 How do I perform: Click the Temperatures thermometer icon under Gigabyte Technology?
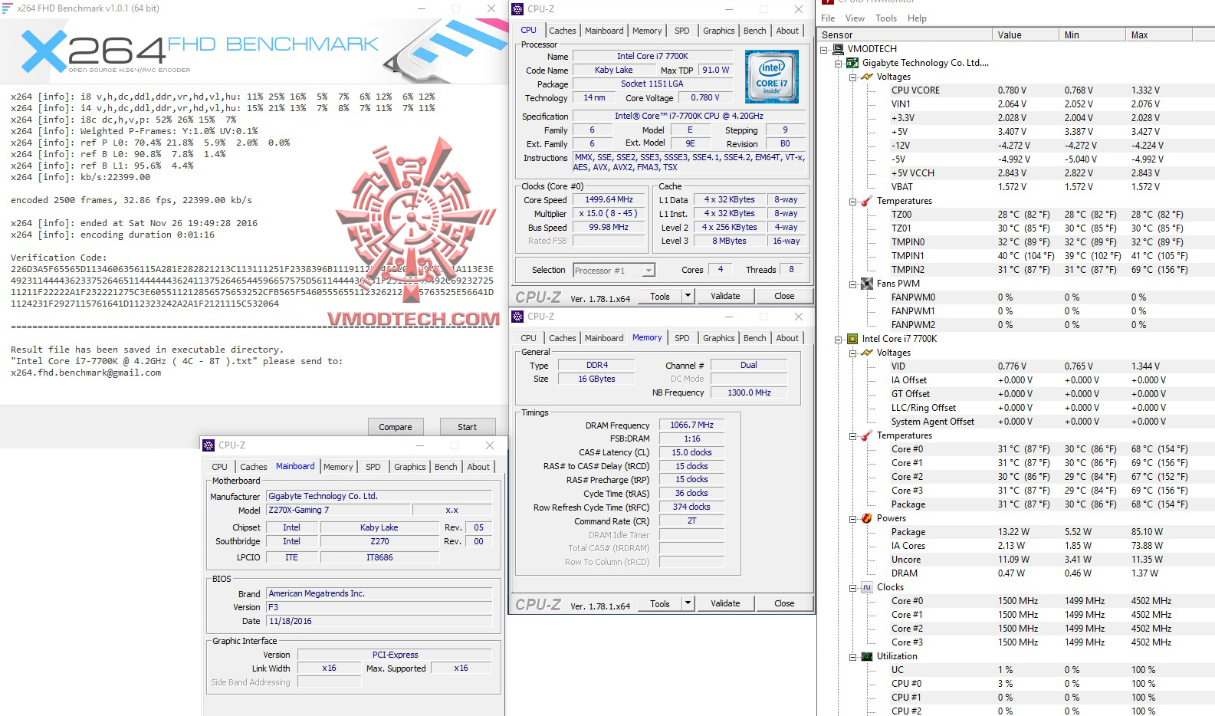tap(867, 201)
